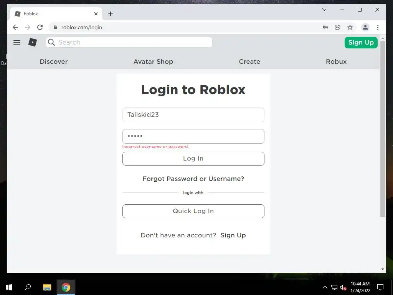393x295 pixels.
Task: Click the taskbar search icon
Action: (28, 287)
